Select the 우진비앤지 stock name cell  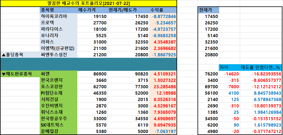pos(58,106)
